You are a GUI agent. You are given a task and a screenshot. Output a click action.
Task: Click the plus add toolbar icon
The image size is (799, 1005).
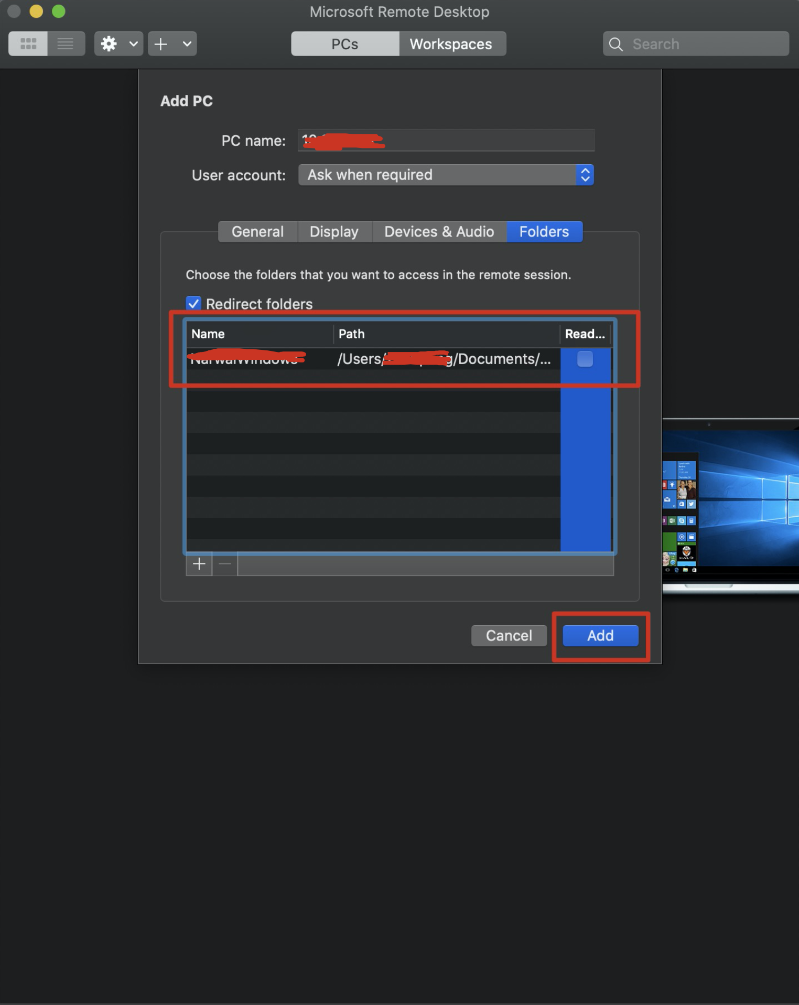pyautogui.click(x=161, y=44)
